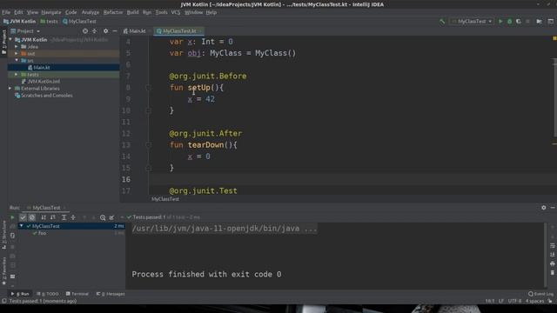Open the Refactor menu
This screenshot has width=557, height=313.
[113, 12]
